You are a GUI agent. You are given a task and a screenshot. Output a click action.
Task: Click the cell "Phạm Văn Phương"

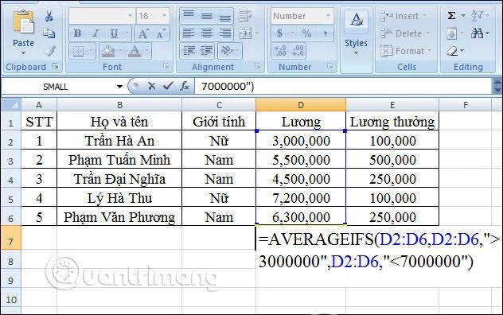pyautogui.click(x=119, y=216)
